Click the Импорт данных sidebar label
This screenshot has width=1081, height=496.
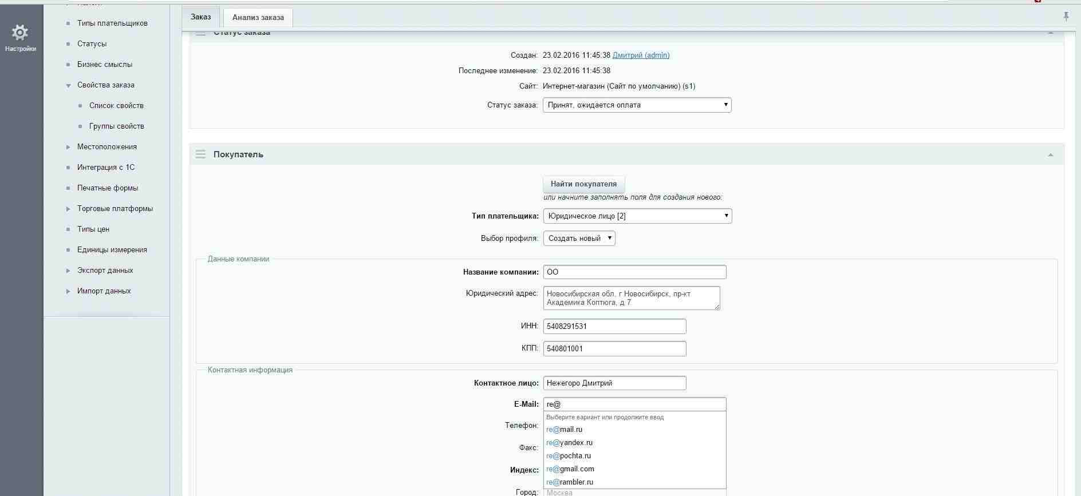[x=104, y=291]
